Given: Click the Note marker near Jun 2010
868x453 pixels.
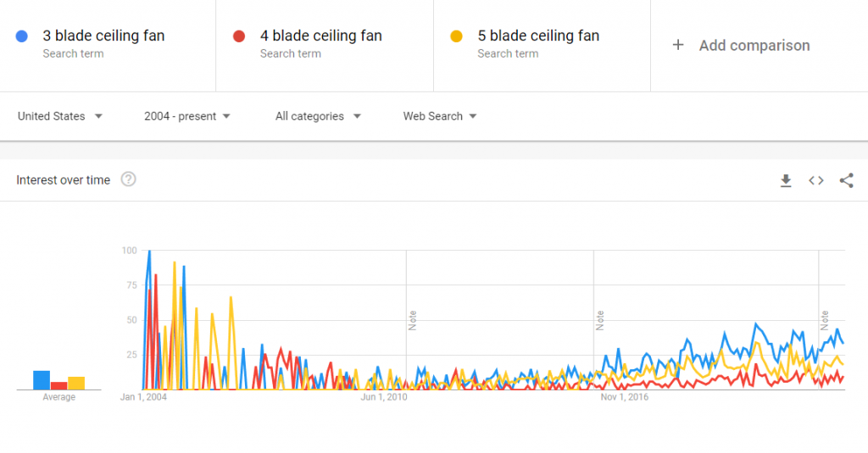Looking at the screenshot, I should pos(413,321).
